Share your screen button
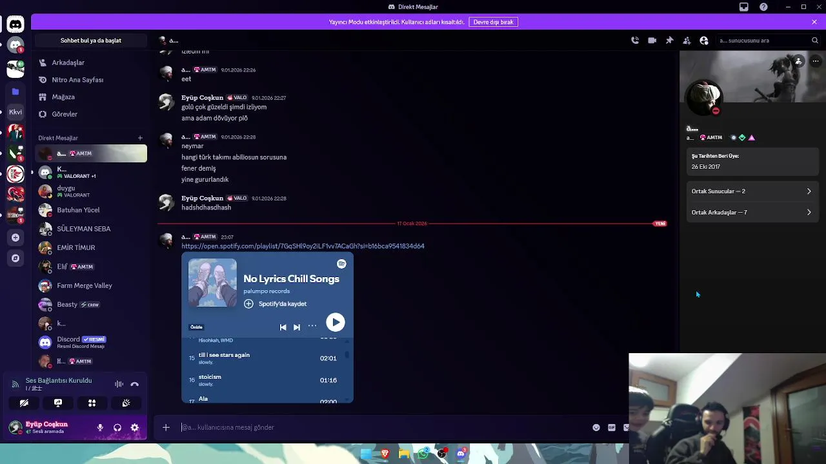This screenshot has height=464, width=826. coord(58,403)
